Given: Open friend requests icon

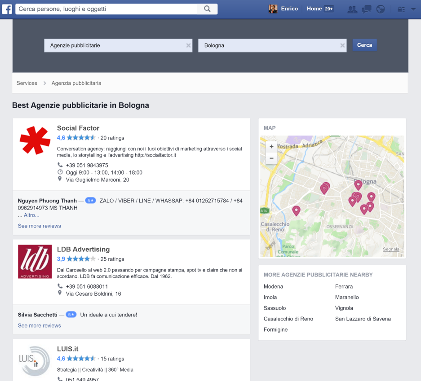Looking at the screenshot, I should click(352, 9).
